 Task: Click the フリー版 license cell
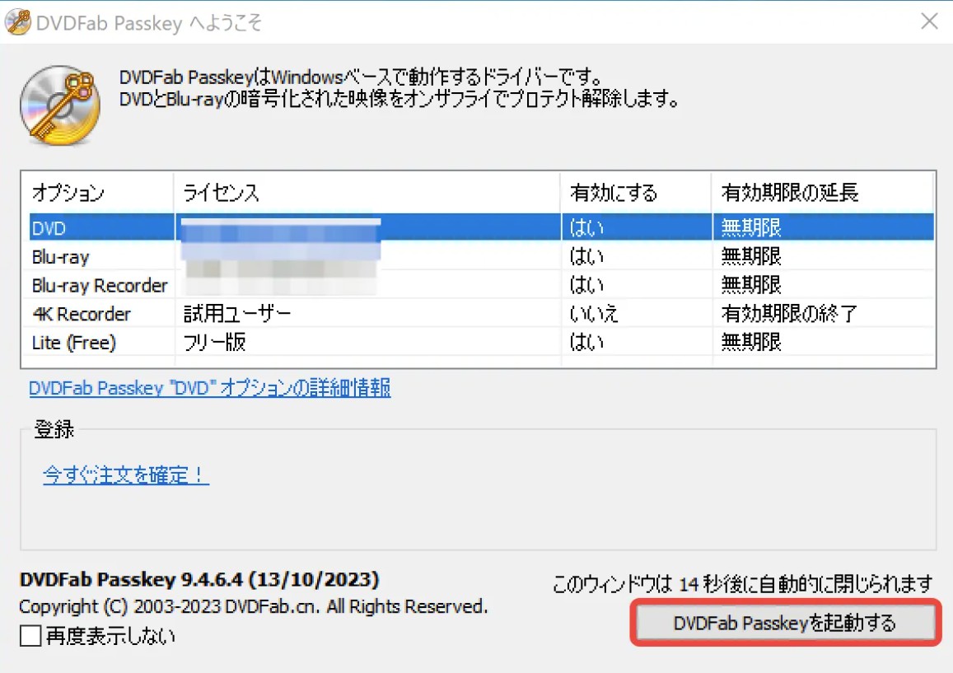(x=214, y=343)
